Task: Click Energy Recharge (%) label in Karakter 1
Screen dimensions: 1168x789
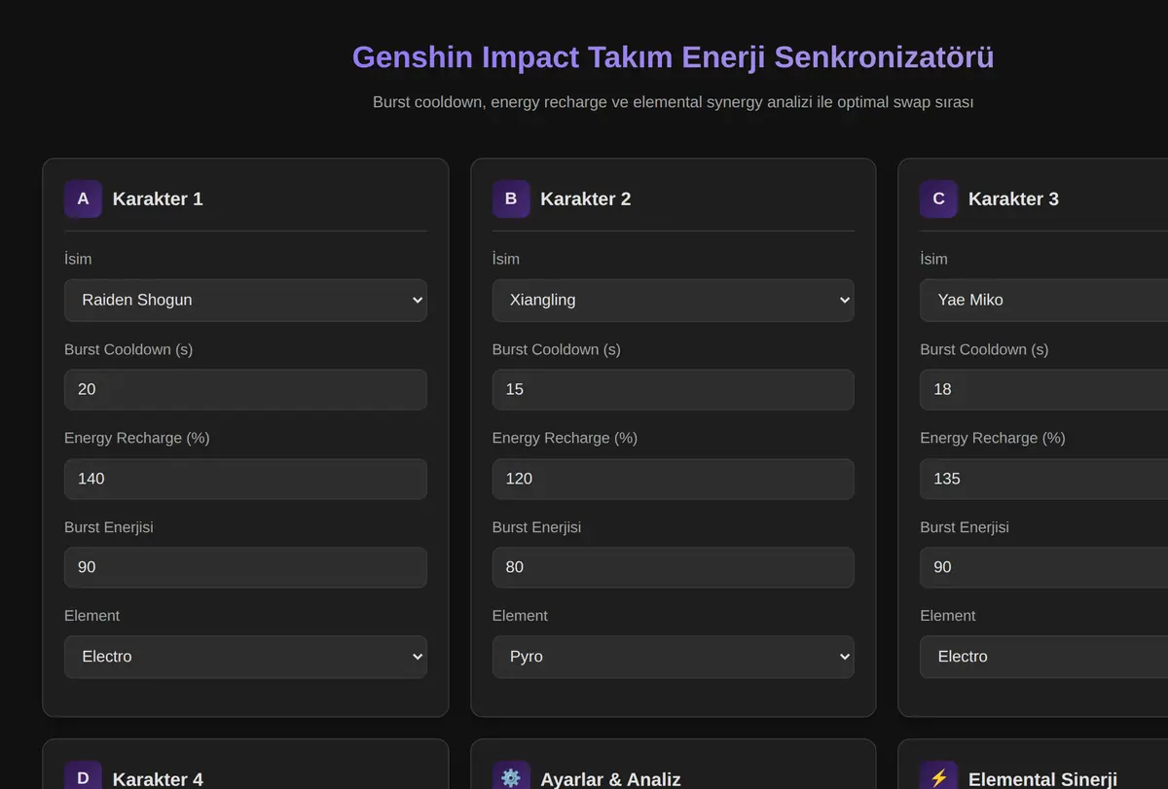Action: [x=137, y=438]
